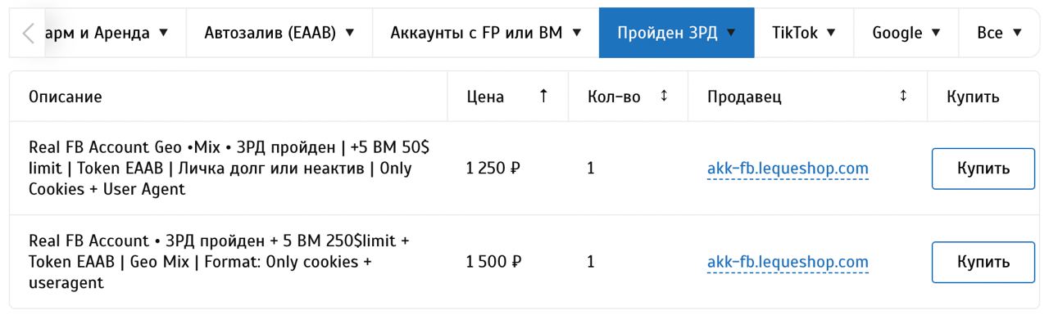Image resolution: width=1049 pixels, height=324 pixels.
Task: Open akk-fb.lequeshop.com link in the second row
Action: tap(788, 263)
